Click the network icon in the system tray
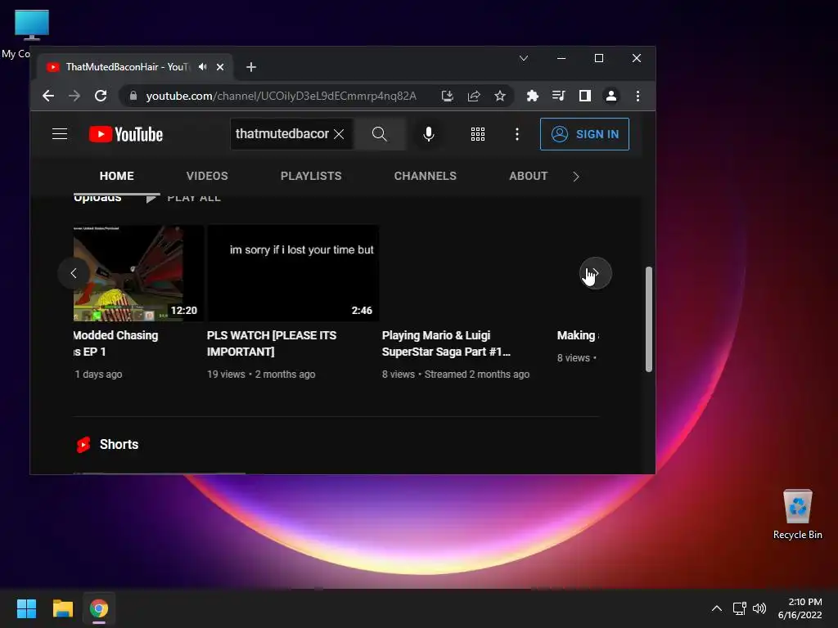 [739, 608]
